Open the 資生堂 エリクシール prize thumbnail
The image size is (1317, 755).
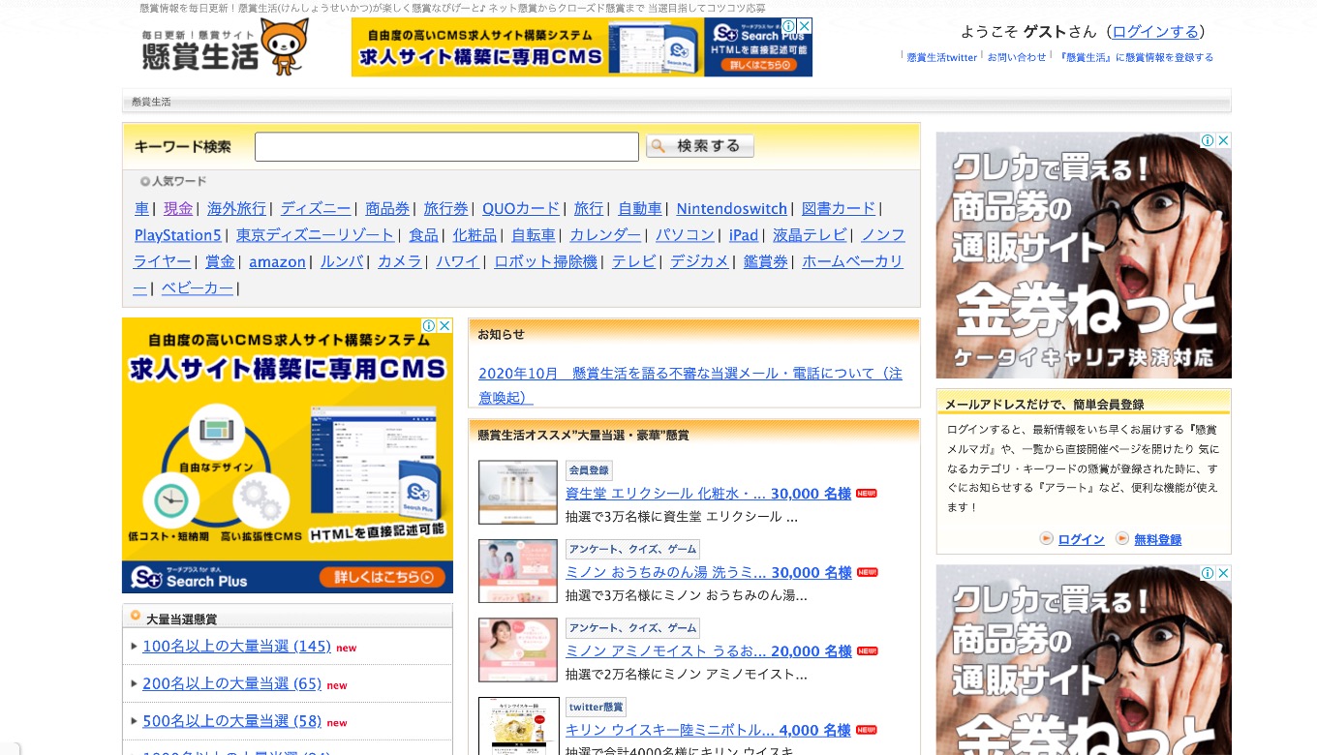(x=518, y=492)
